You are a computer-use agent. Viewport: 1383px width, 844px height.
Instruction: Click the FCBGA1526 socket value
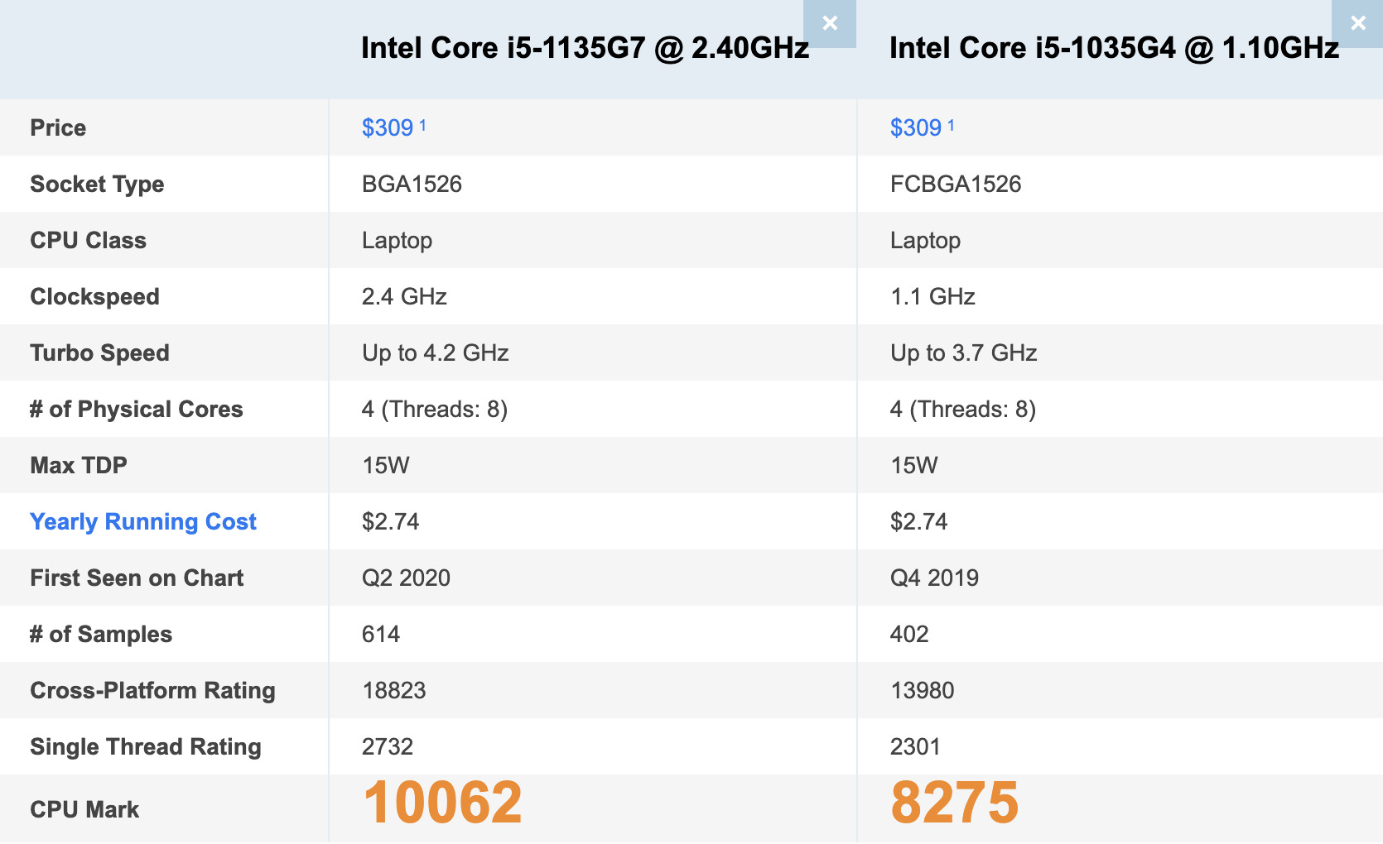click(x=956, y=184)
